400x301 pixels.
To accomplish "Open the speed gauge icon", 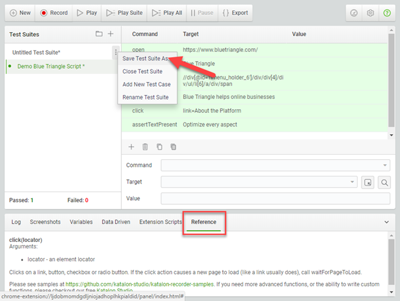I will [354, 13].
